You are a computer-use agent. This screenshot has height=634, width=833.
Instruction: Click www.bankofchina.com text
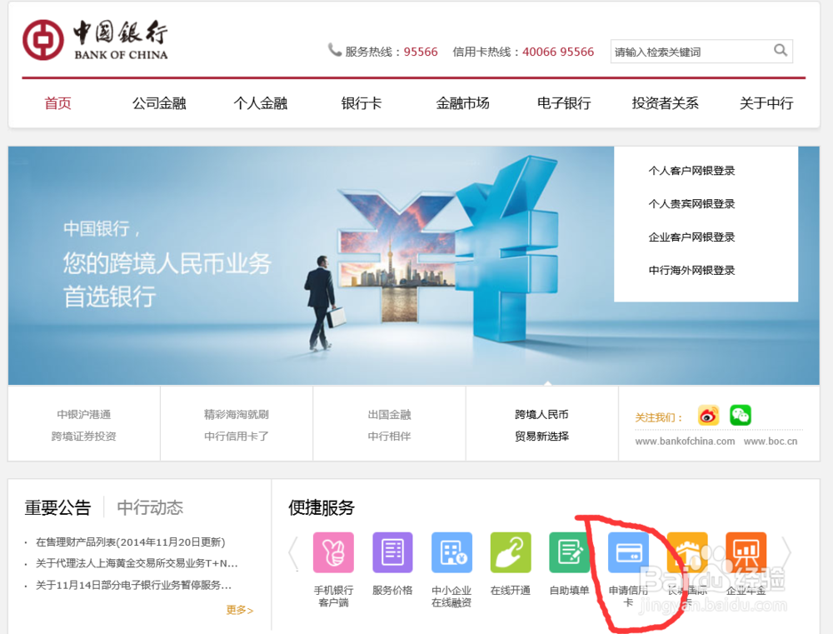(685, 441)
